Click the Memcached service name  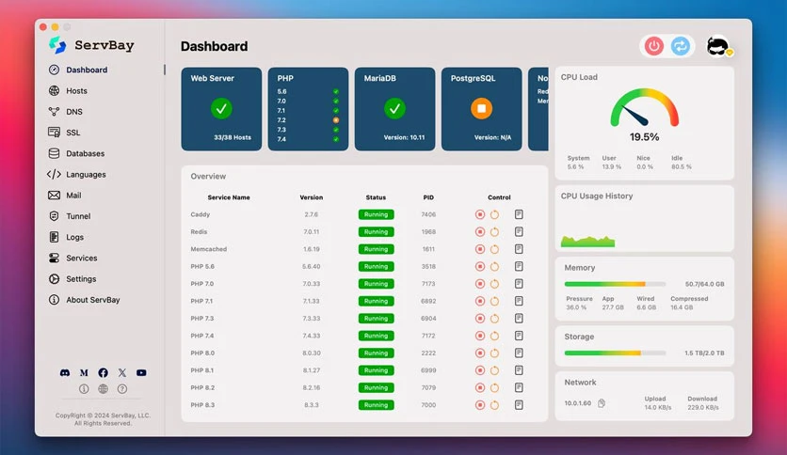209,249
